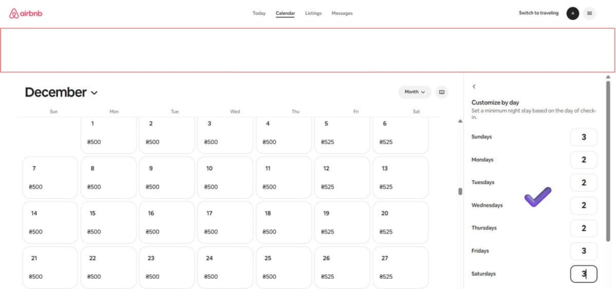616x289 pixels.
Task: Click Switch to traveling
Action: coord(539,13)
